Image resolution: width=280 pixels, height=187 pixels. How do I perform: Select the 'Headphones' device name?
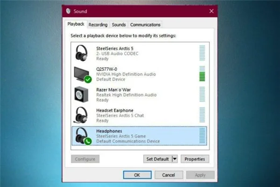pyautogui.click(x=109, y=131)
